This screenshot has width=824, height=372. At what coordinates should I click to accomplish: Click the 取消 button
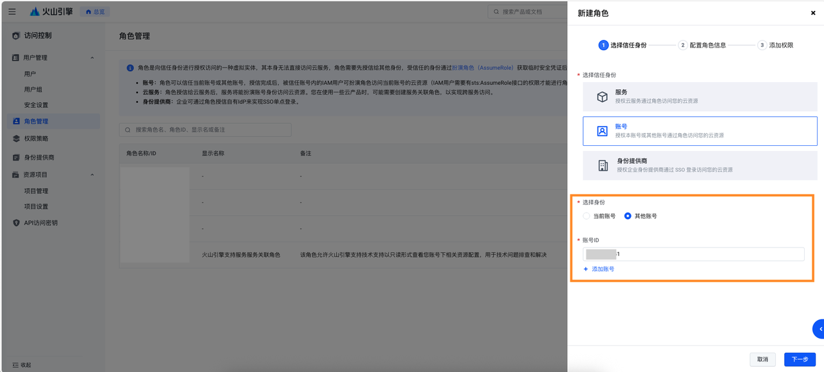pyautogui.click(x=762, y=360)
